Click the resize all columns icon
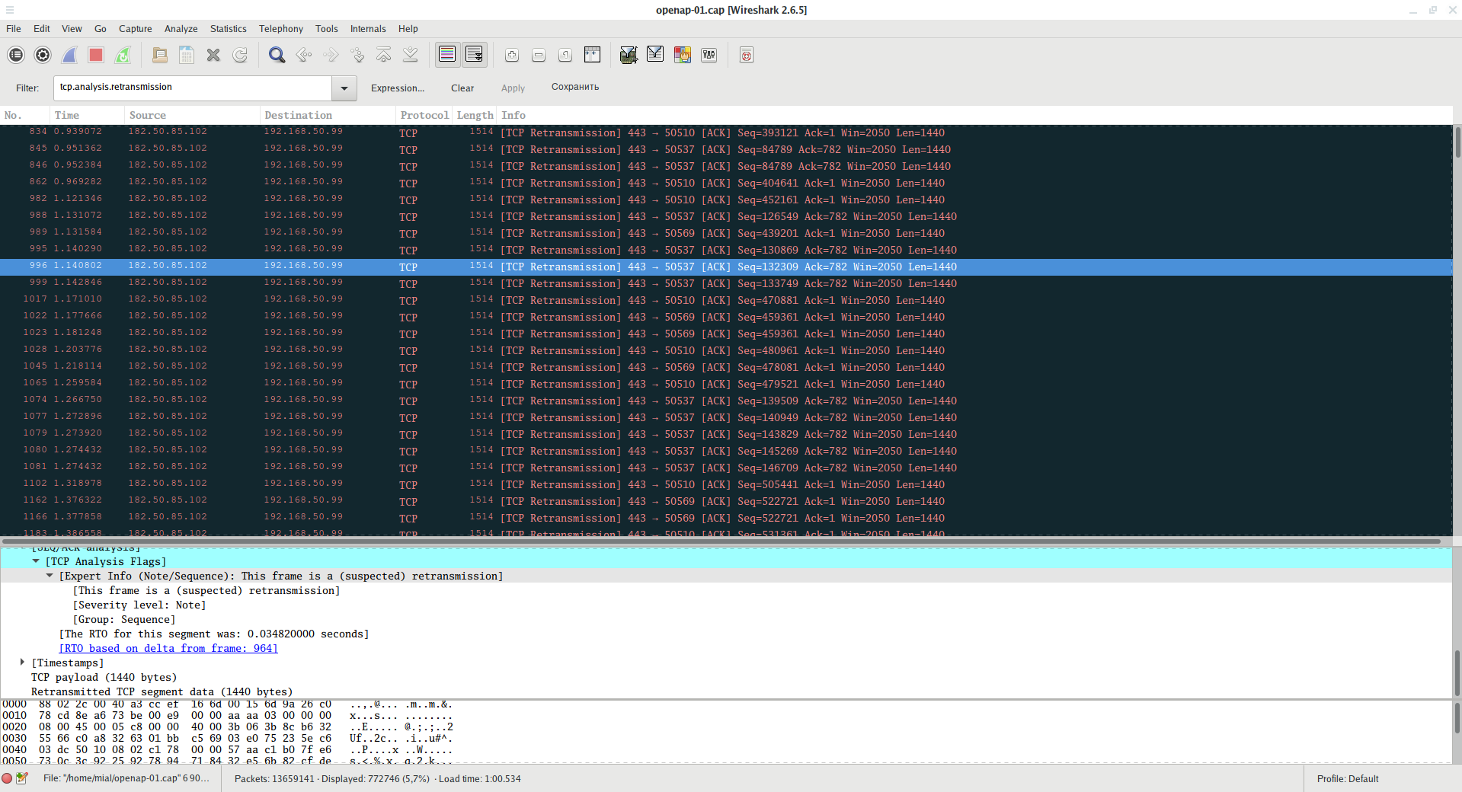 tap(592, 55)
